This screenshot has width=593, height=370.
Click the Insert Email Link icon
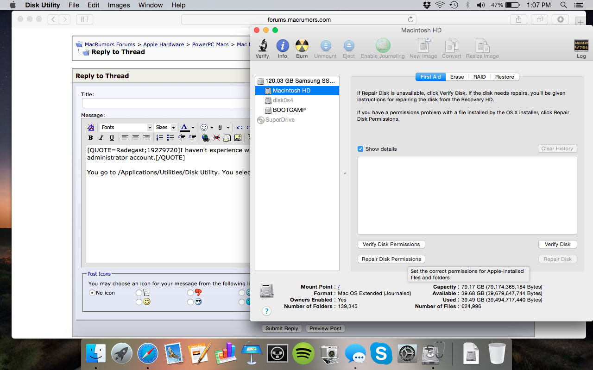(x=227, y=138)
